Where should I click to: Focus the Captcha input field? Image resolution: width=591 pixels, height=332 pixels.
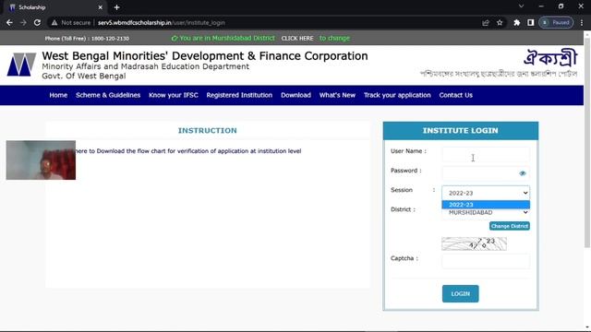pos(486,261)
